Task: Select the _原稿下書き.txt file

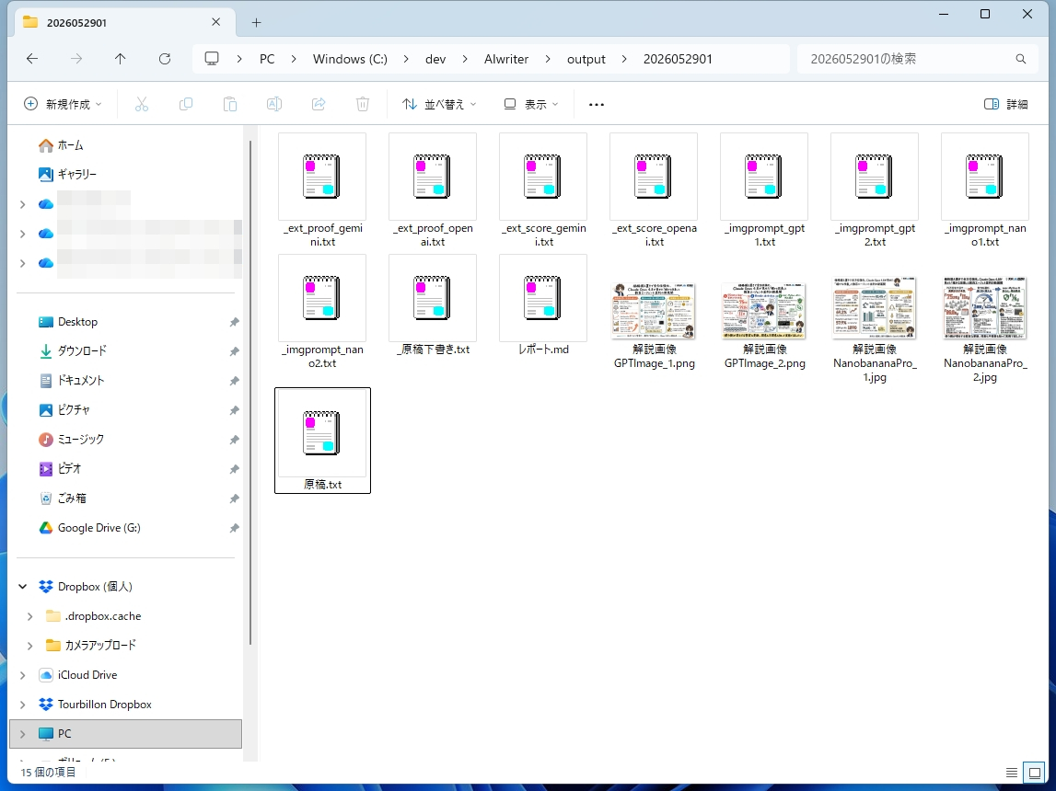Action: tap(433, 305)
